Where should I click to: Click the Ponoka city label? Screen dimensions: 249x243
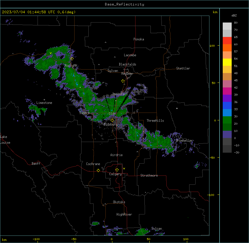(x=139, y=39)
